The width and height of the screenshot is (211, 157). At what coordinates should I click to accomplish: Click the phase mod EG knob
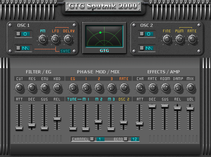[x=73, y=88]
